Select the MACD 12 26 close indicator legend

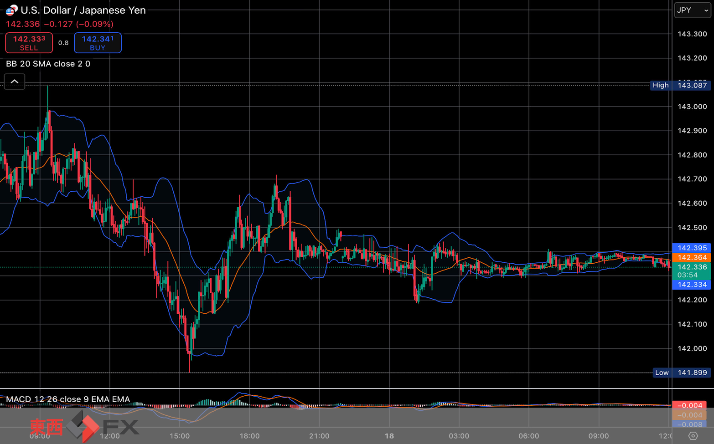tap(68, 399)
